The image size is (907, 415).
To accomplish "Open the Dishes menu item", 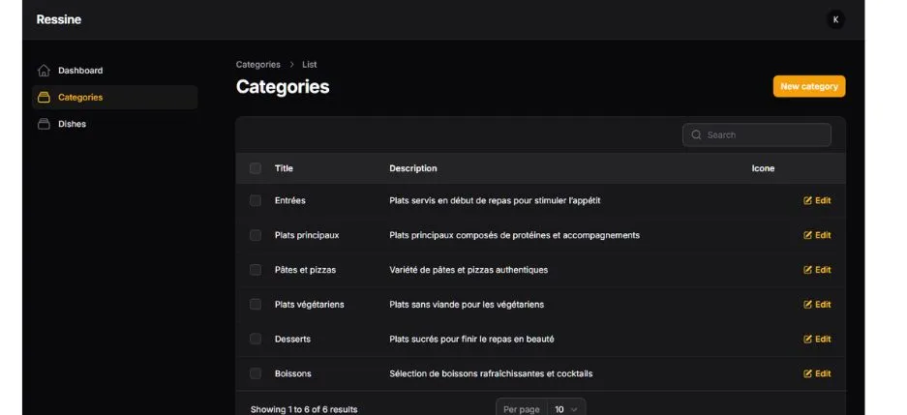I will pyautogui.click(x=72, y=124).
